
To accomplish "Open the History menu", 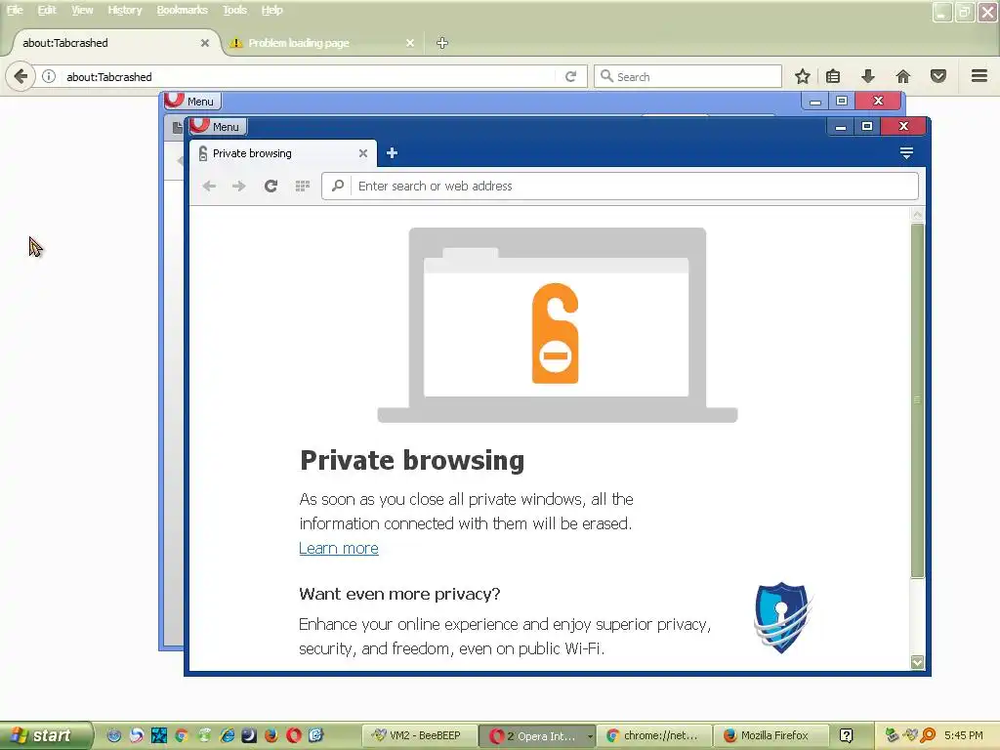I will click(124, 10).
